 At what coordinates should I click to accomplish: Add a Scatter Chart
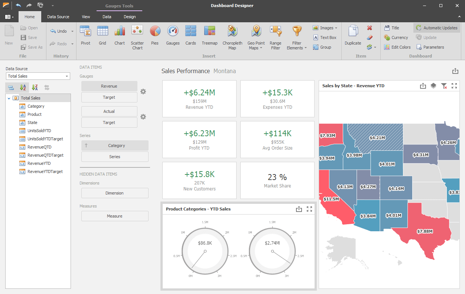click(137, 37)
